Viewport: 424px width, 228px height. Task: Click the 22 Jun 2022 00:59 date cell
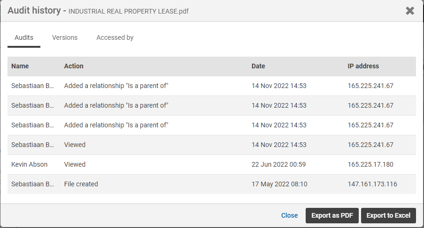click(x=278, y=164)
